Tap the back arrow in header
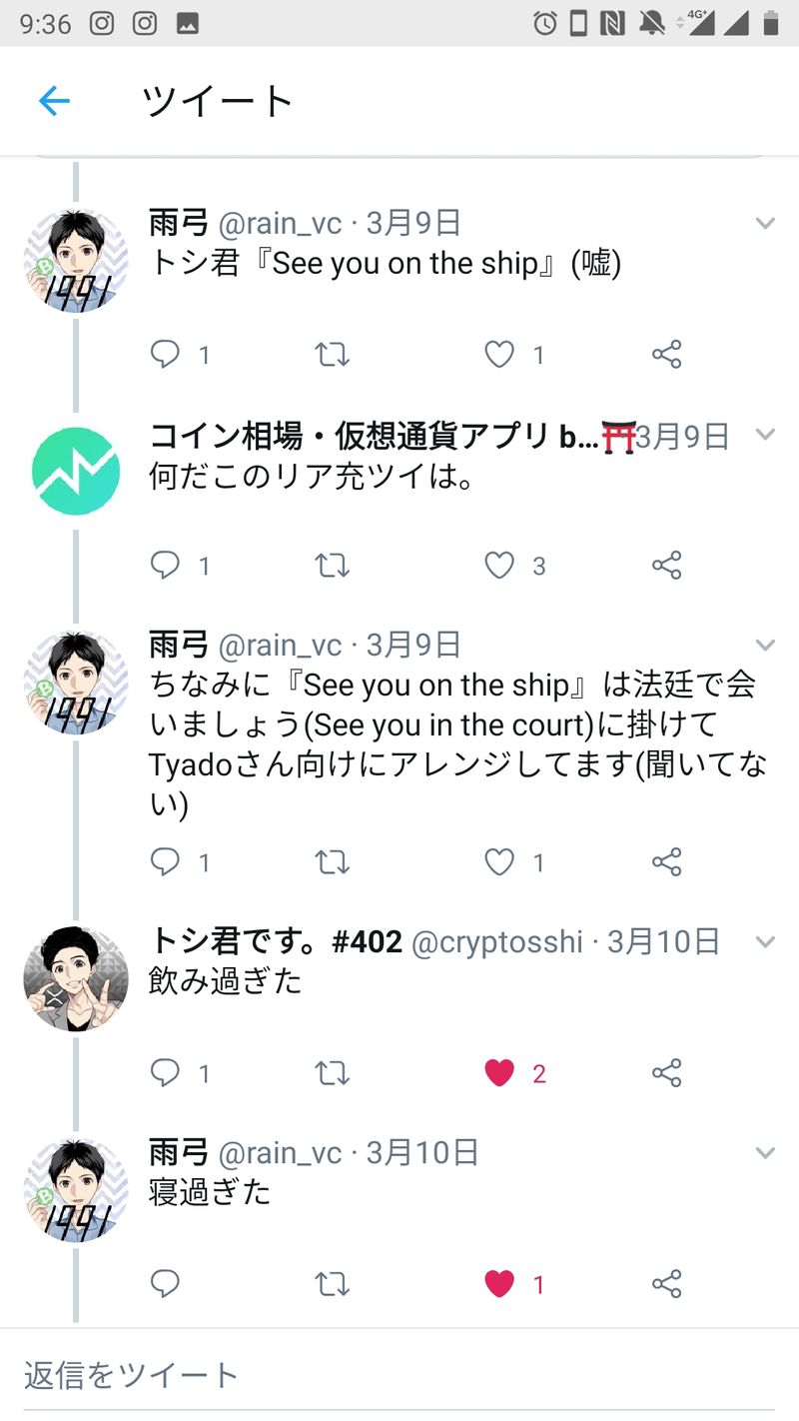799x1421 pixels. 54,101
